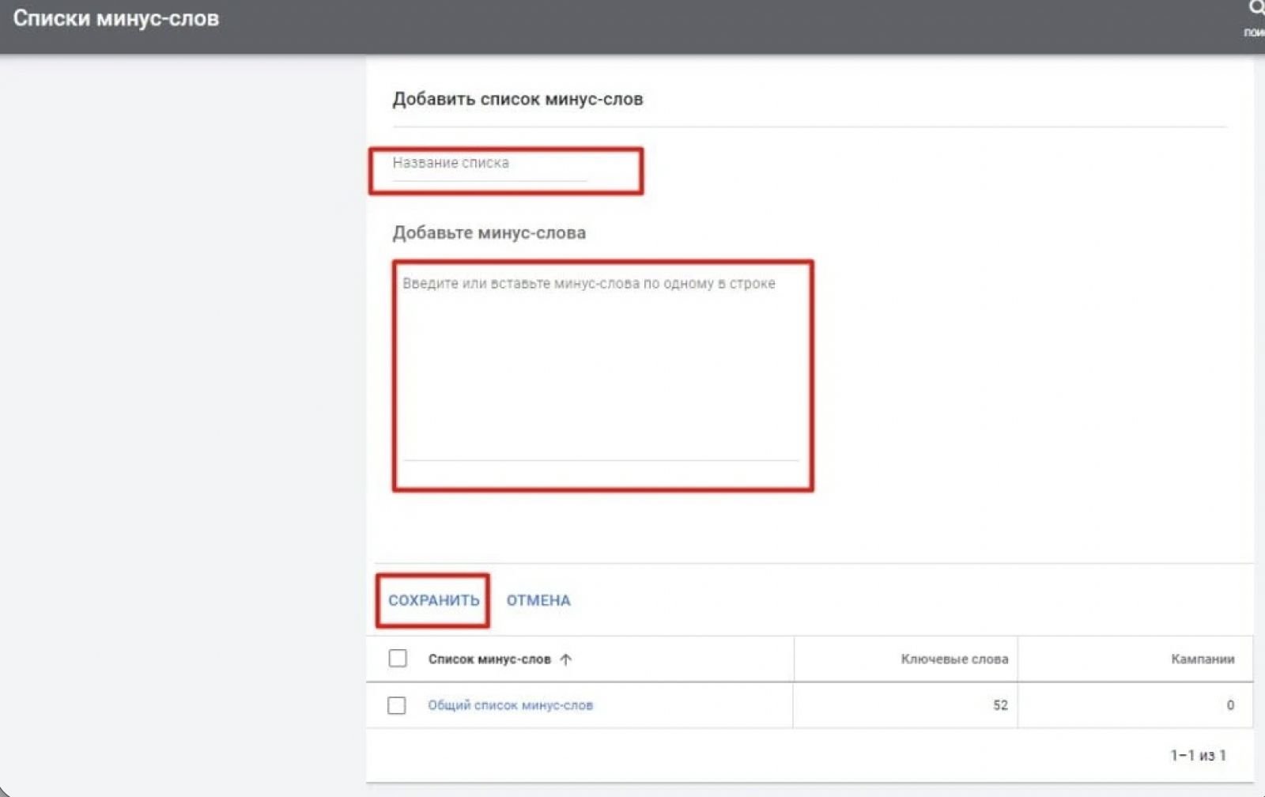Click the Список минус-слов column header text
1265x797 pixels.
click(489, 659)
